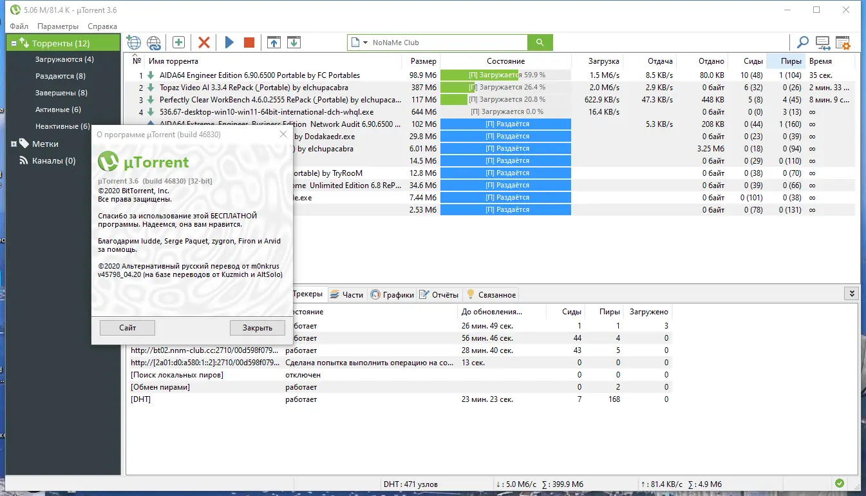Screen dimensions: 866x496
Task: Collapse the Торренты (12) tree node
Action: point(14,43)
